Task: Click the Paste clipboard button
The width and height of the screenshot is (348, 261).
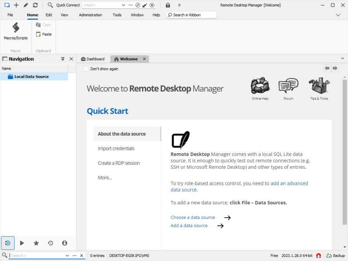Action: [x=44, y=34]
